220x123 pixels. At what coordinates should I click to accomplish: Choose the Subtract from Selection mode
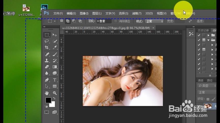pyautogui.click(x=74, y=21)
